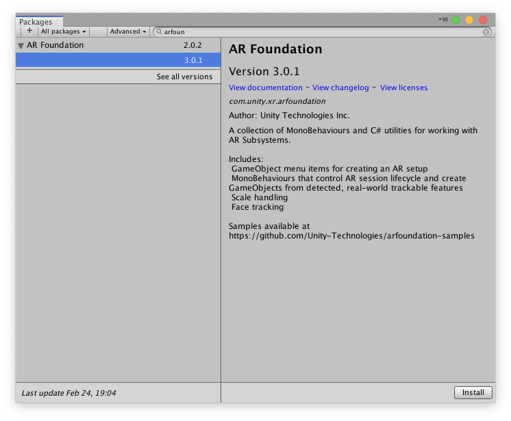Click the green maximize window button
The width and height of the screenshot is (511, 421).
(456, 20)
